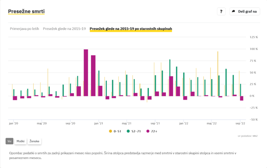Viewport: 267px width, 168px height.
Task: Switch to Primerjava po letih tab
Action: tap(24, 29)
